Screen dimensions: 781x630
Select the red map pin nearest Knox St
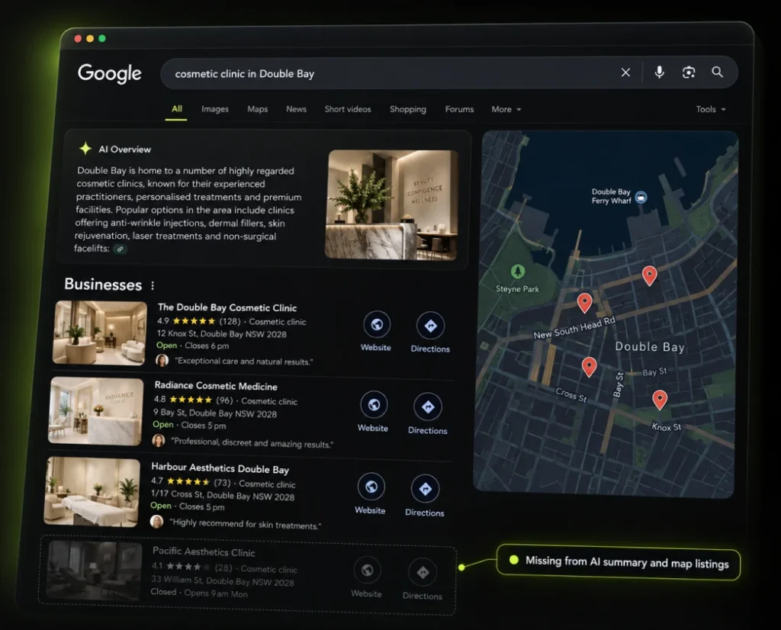(x=660, y=400)
